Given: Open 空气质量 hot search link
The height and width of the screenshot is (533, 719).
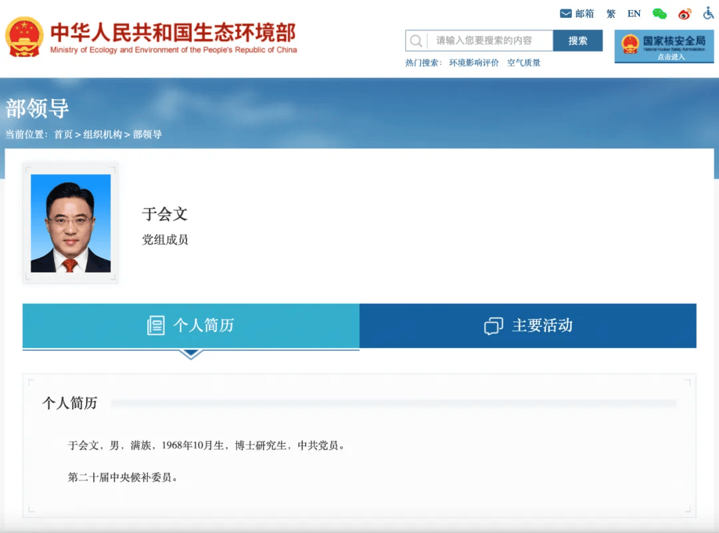Looking at the screenshot, I should point(524,62).
